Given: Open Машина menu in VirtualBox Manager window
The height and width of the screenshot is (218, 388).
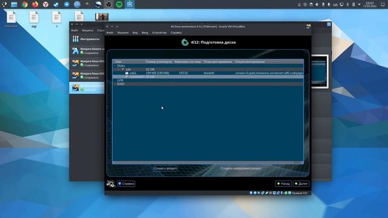Looking at the screenshot, I should pos(87,30).
